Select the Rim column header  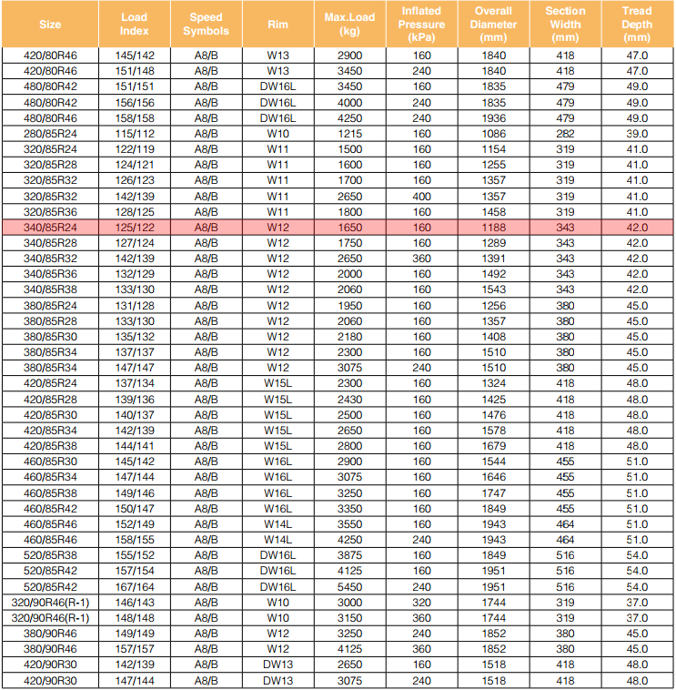click(x=277, y=25)
